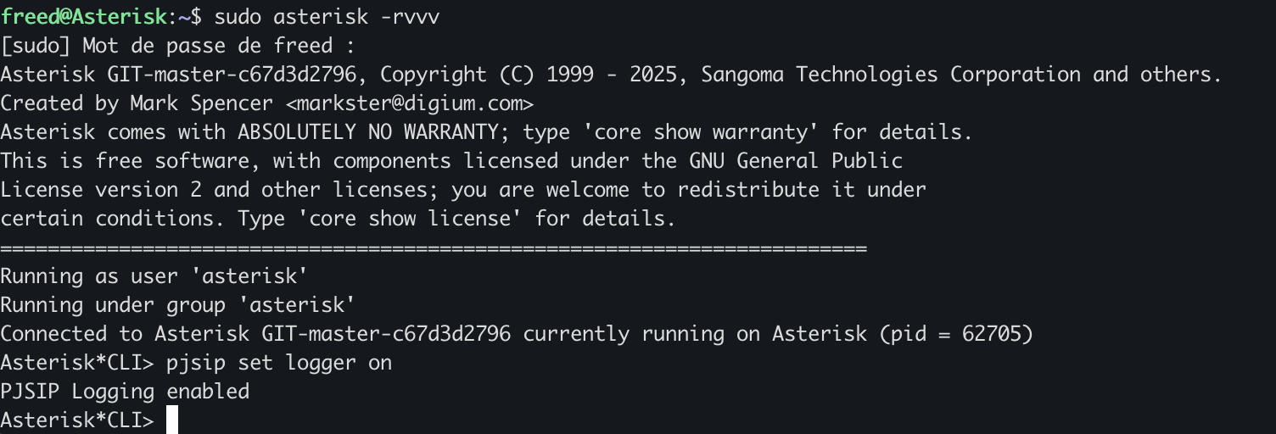Click the '[sudo] Mot de passe de freed' line
The width and height of the screenshot is (1276, 434).
pyautogui.click(x=177, y=46)
